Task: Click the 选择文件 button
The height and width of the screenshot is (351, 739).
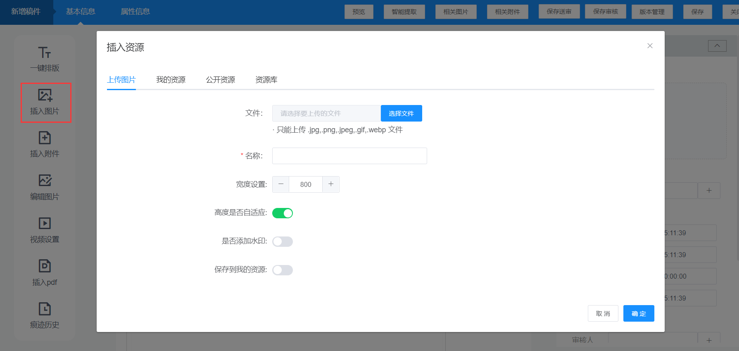Action: (401, 113)
